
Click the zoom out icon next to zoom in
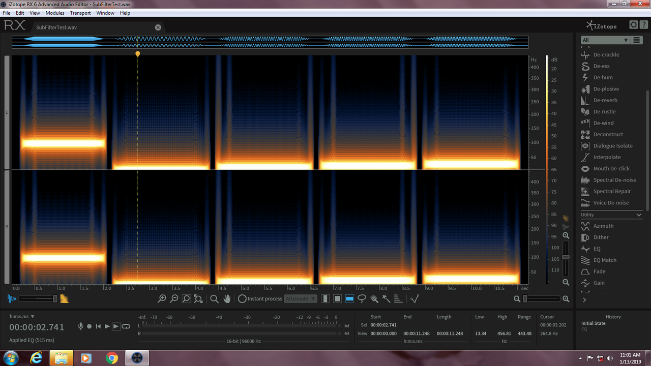pyautogui.click(x=174, y=299)
